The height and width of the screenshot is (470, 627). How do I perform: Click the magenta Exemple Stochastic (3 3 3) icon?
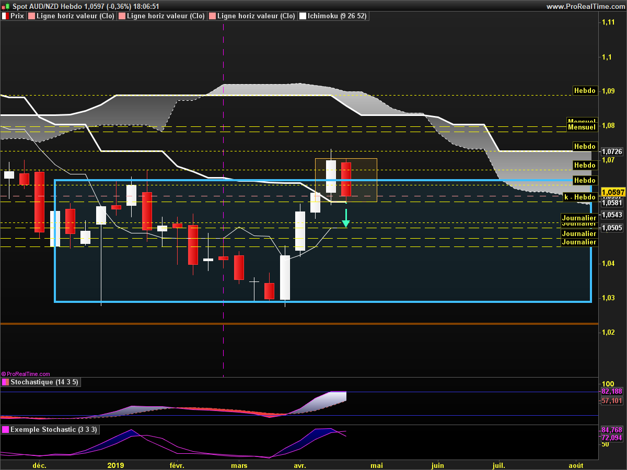(x=5, y=430)
